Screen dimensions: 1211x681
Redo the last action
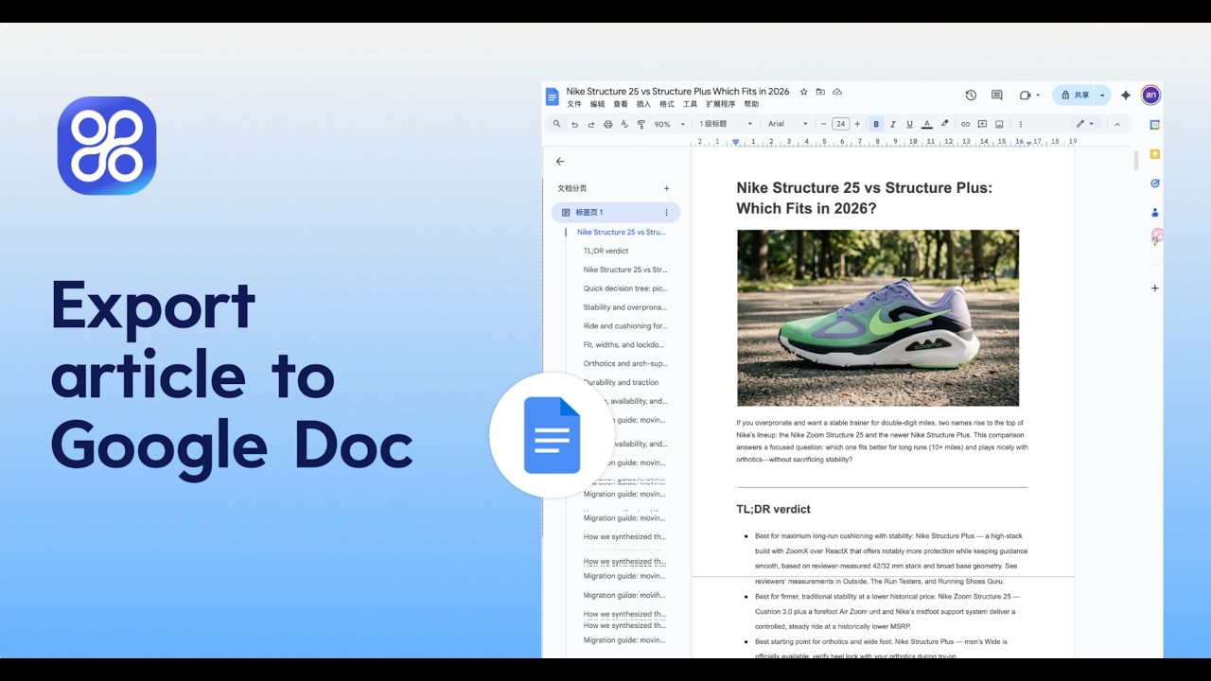pos(591,124)
